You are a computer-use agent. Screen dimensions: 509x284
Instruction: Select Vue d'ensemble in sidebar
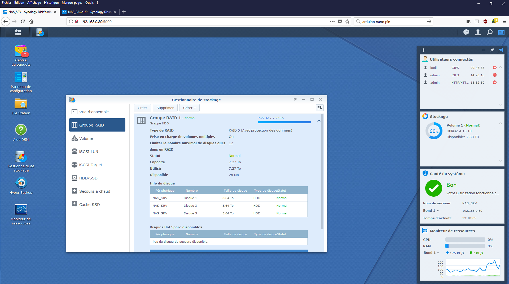click(97, 112)
